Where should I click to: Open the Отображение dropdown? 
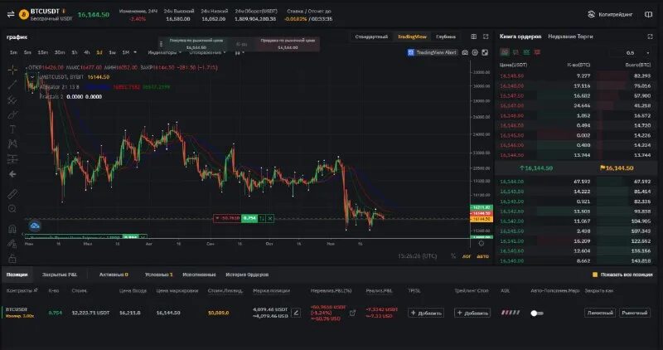coord(208,52)
